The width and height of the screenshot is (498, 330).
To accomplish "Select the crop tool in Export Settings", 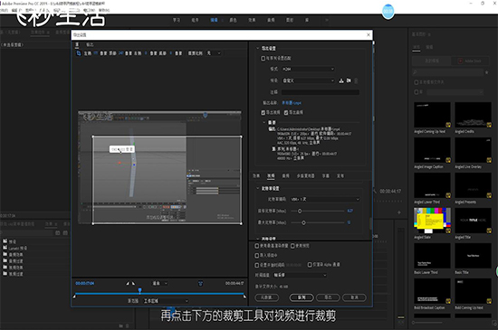I will [79, 53].
